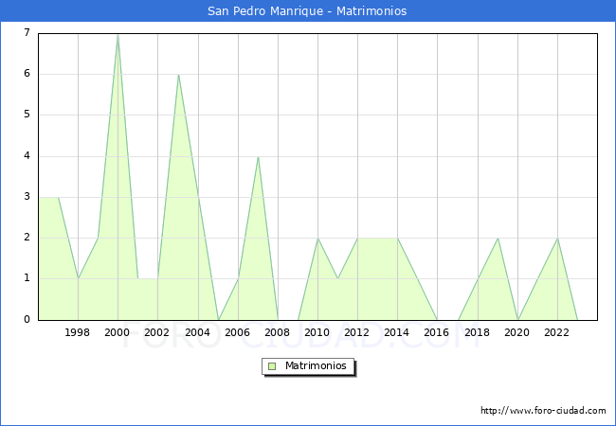The image size is (616, 426).
Task: Click the y-axis value 3
Action: 27,197
